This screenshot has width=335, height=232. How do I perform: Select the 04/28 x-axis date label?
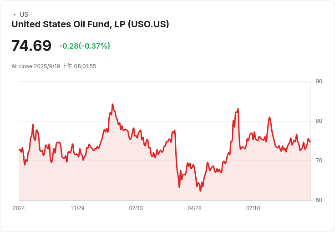coord(194,208)
